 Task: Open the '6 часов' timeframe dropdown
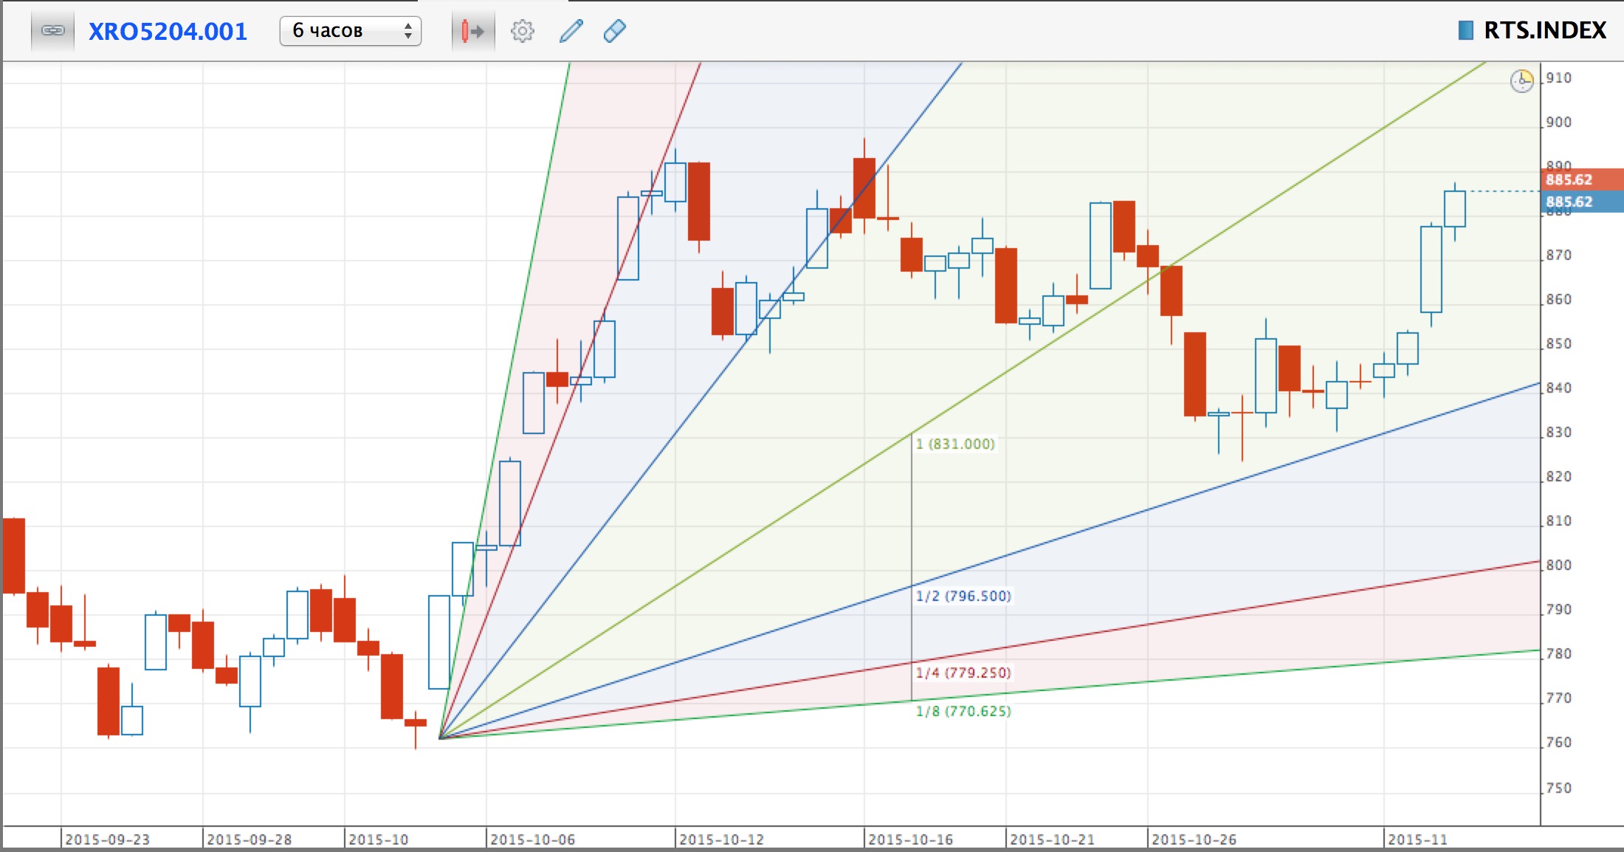(350, 31)
